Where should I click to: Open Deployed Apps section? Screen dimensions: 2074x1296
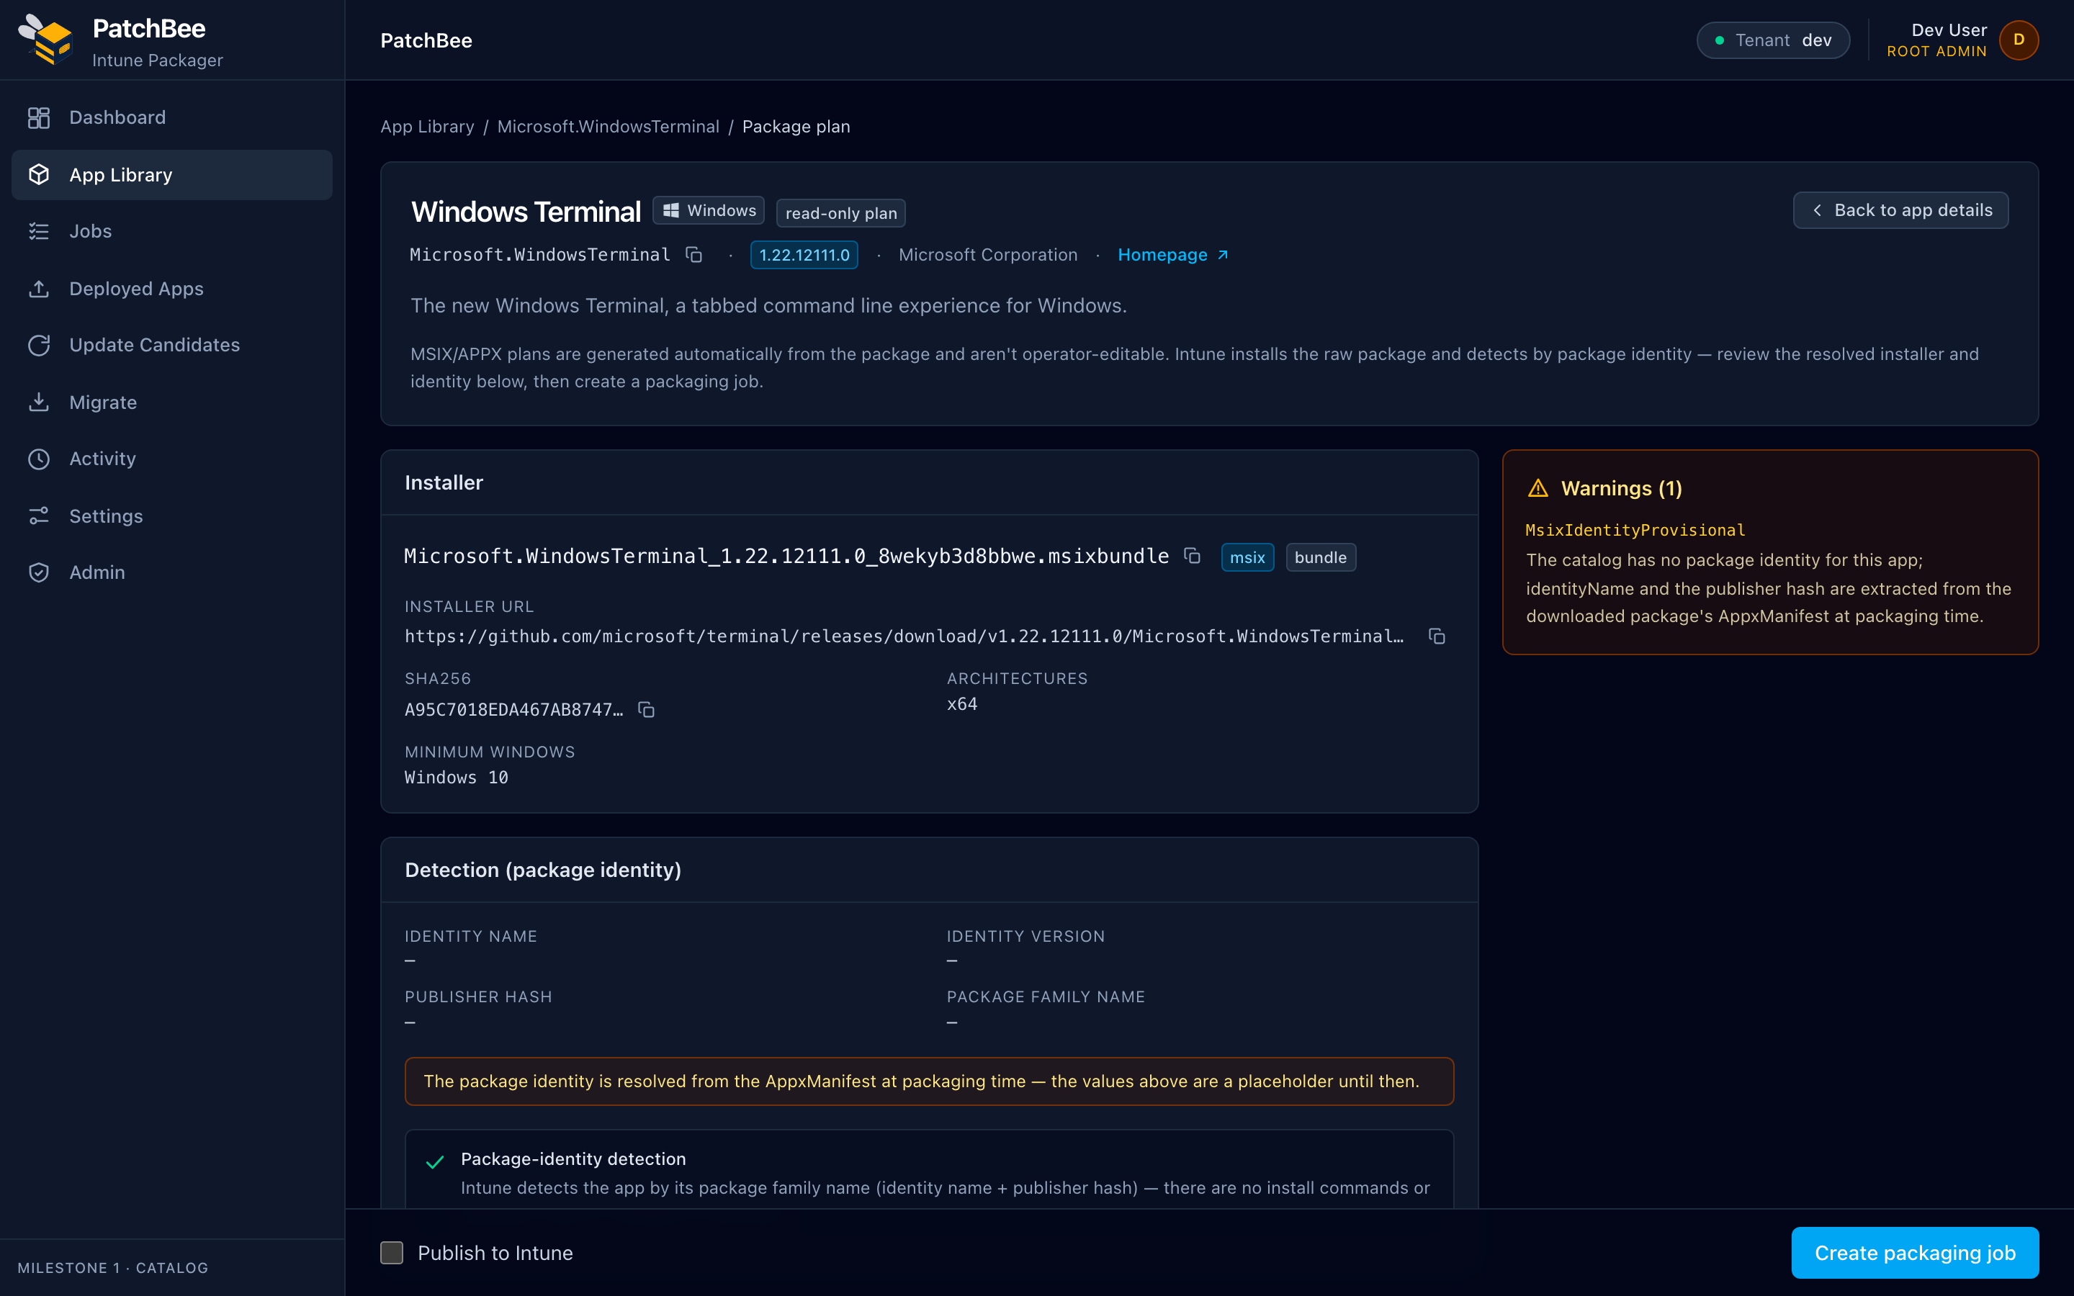click(x=171, y=289)
